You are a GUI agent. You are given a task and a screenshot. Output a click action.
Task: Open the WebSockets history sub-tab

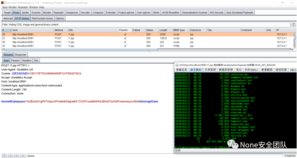coord(42,19)
